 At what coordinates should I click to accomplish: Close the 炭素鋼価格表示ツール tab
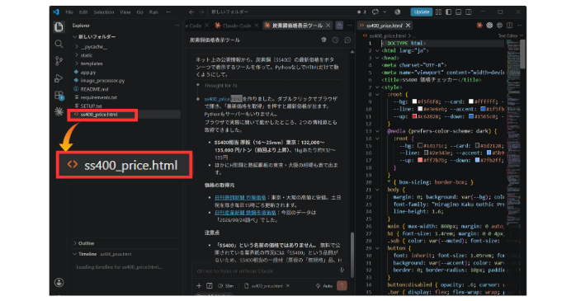pyautogui.click(x=328, y=26)
